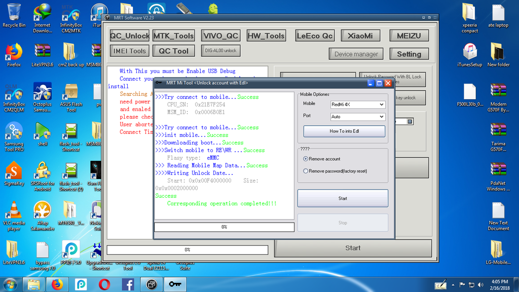519x292 pixels.
Task: Click the Opera icon in the taskbar
Action: pos(104,284)
